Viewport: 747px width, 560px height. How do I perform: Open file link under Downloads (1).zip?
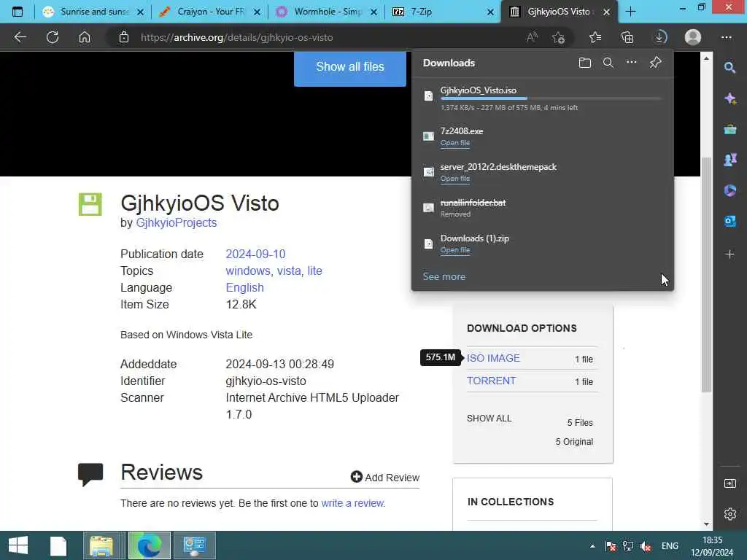[455, 250]
